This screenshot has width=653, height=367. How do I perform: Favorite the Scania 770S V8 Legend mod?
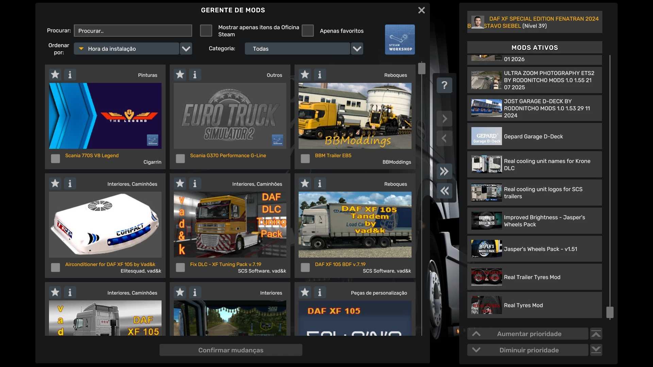click(55, 74)
